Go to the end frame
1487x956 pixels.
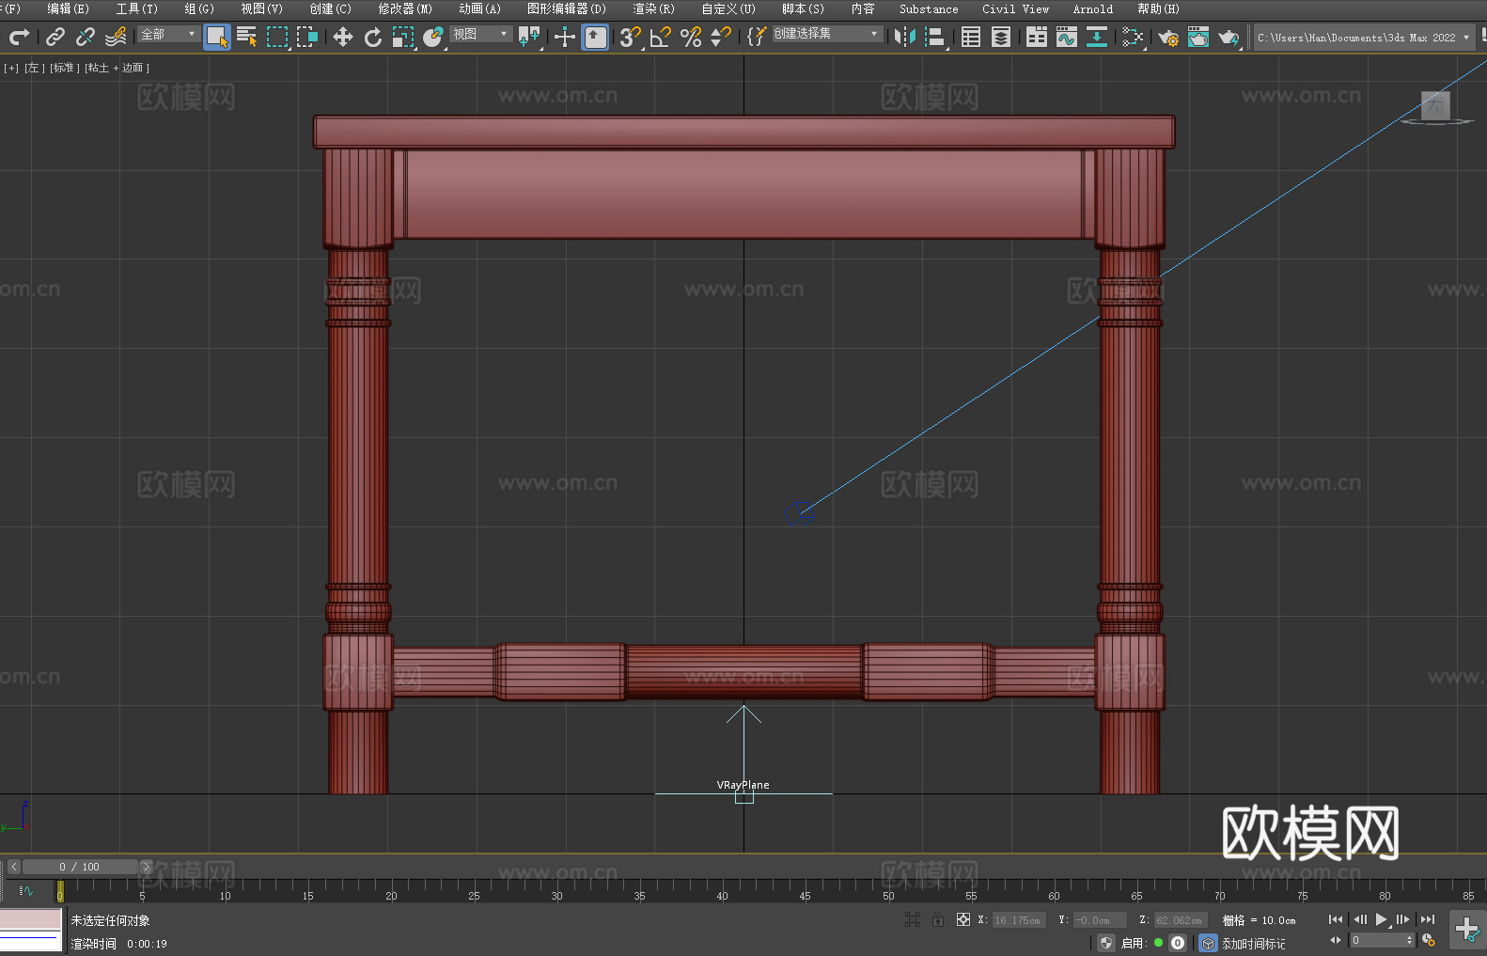point(1428,919)
